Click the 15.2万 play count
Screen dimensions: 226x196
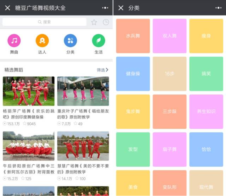click(x=11, y=179)
